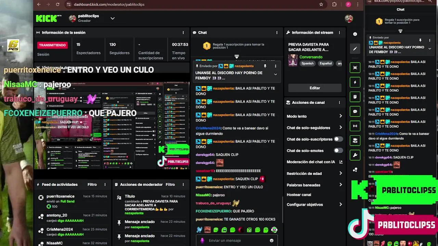This screenshot has height=246, width=438.
Task: Click the Tiempo en vivo 00:37:53
Action: click(x=180, y=44)
